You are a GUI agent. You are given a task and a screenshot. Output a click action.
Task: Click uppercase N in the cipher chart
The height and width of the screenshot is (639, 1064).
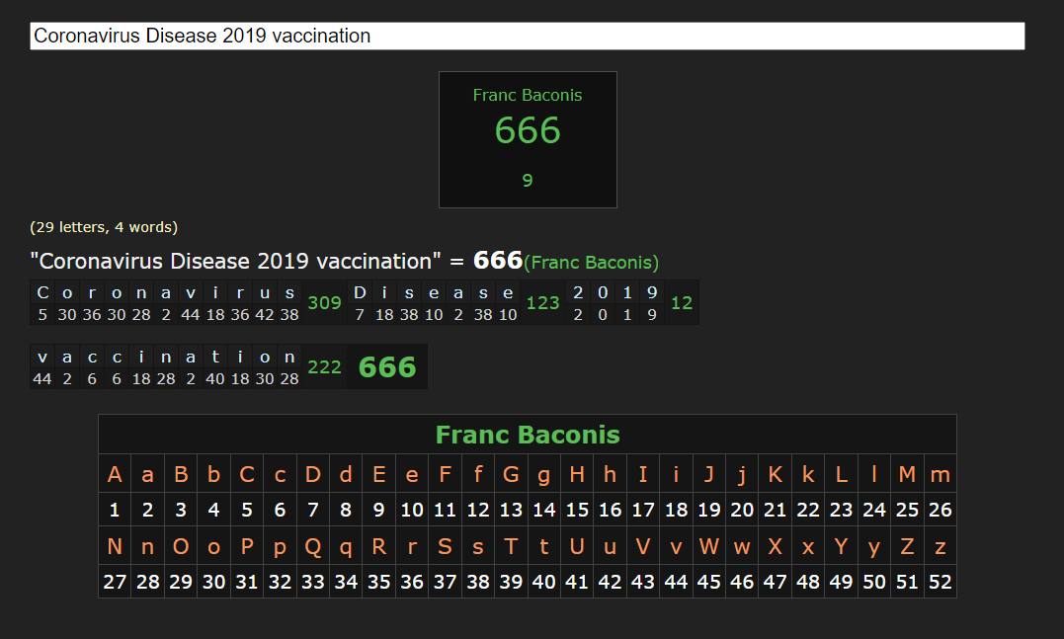tap(115, 546)
